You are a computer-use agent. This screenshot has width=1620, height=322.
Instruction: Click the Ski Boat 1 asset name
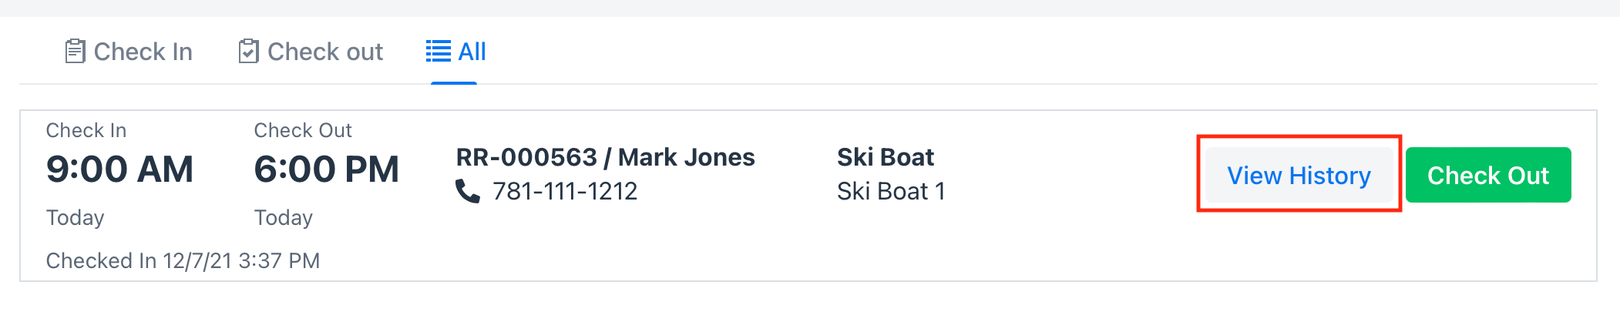point(891,191)
